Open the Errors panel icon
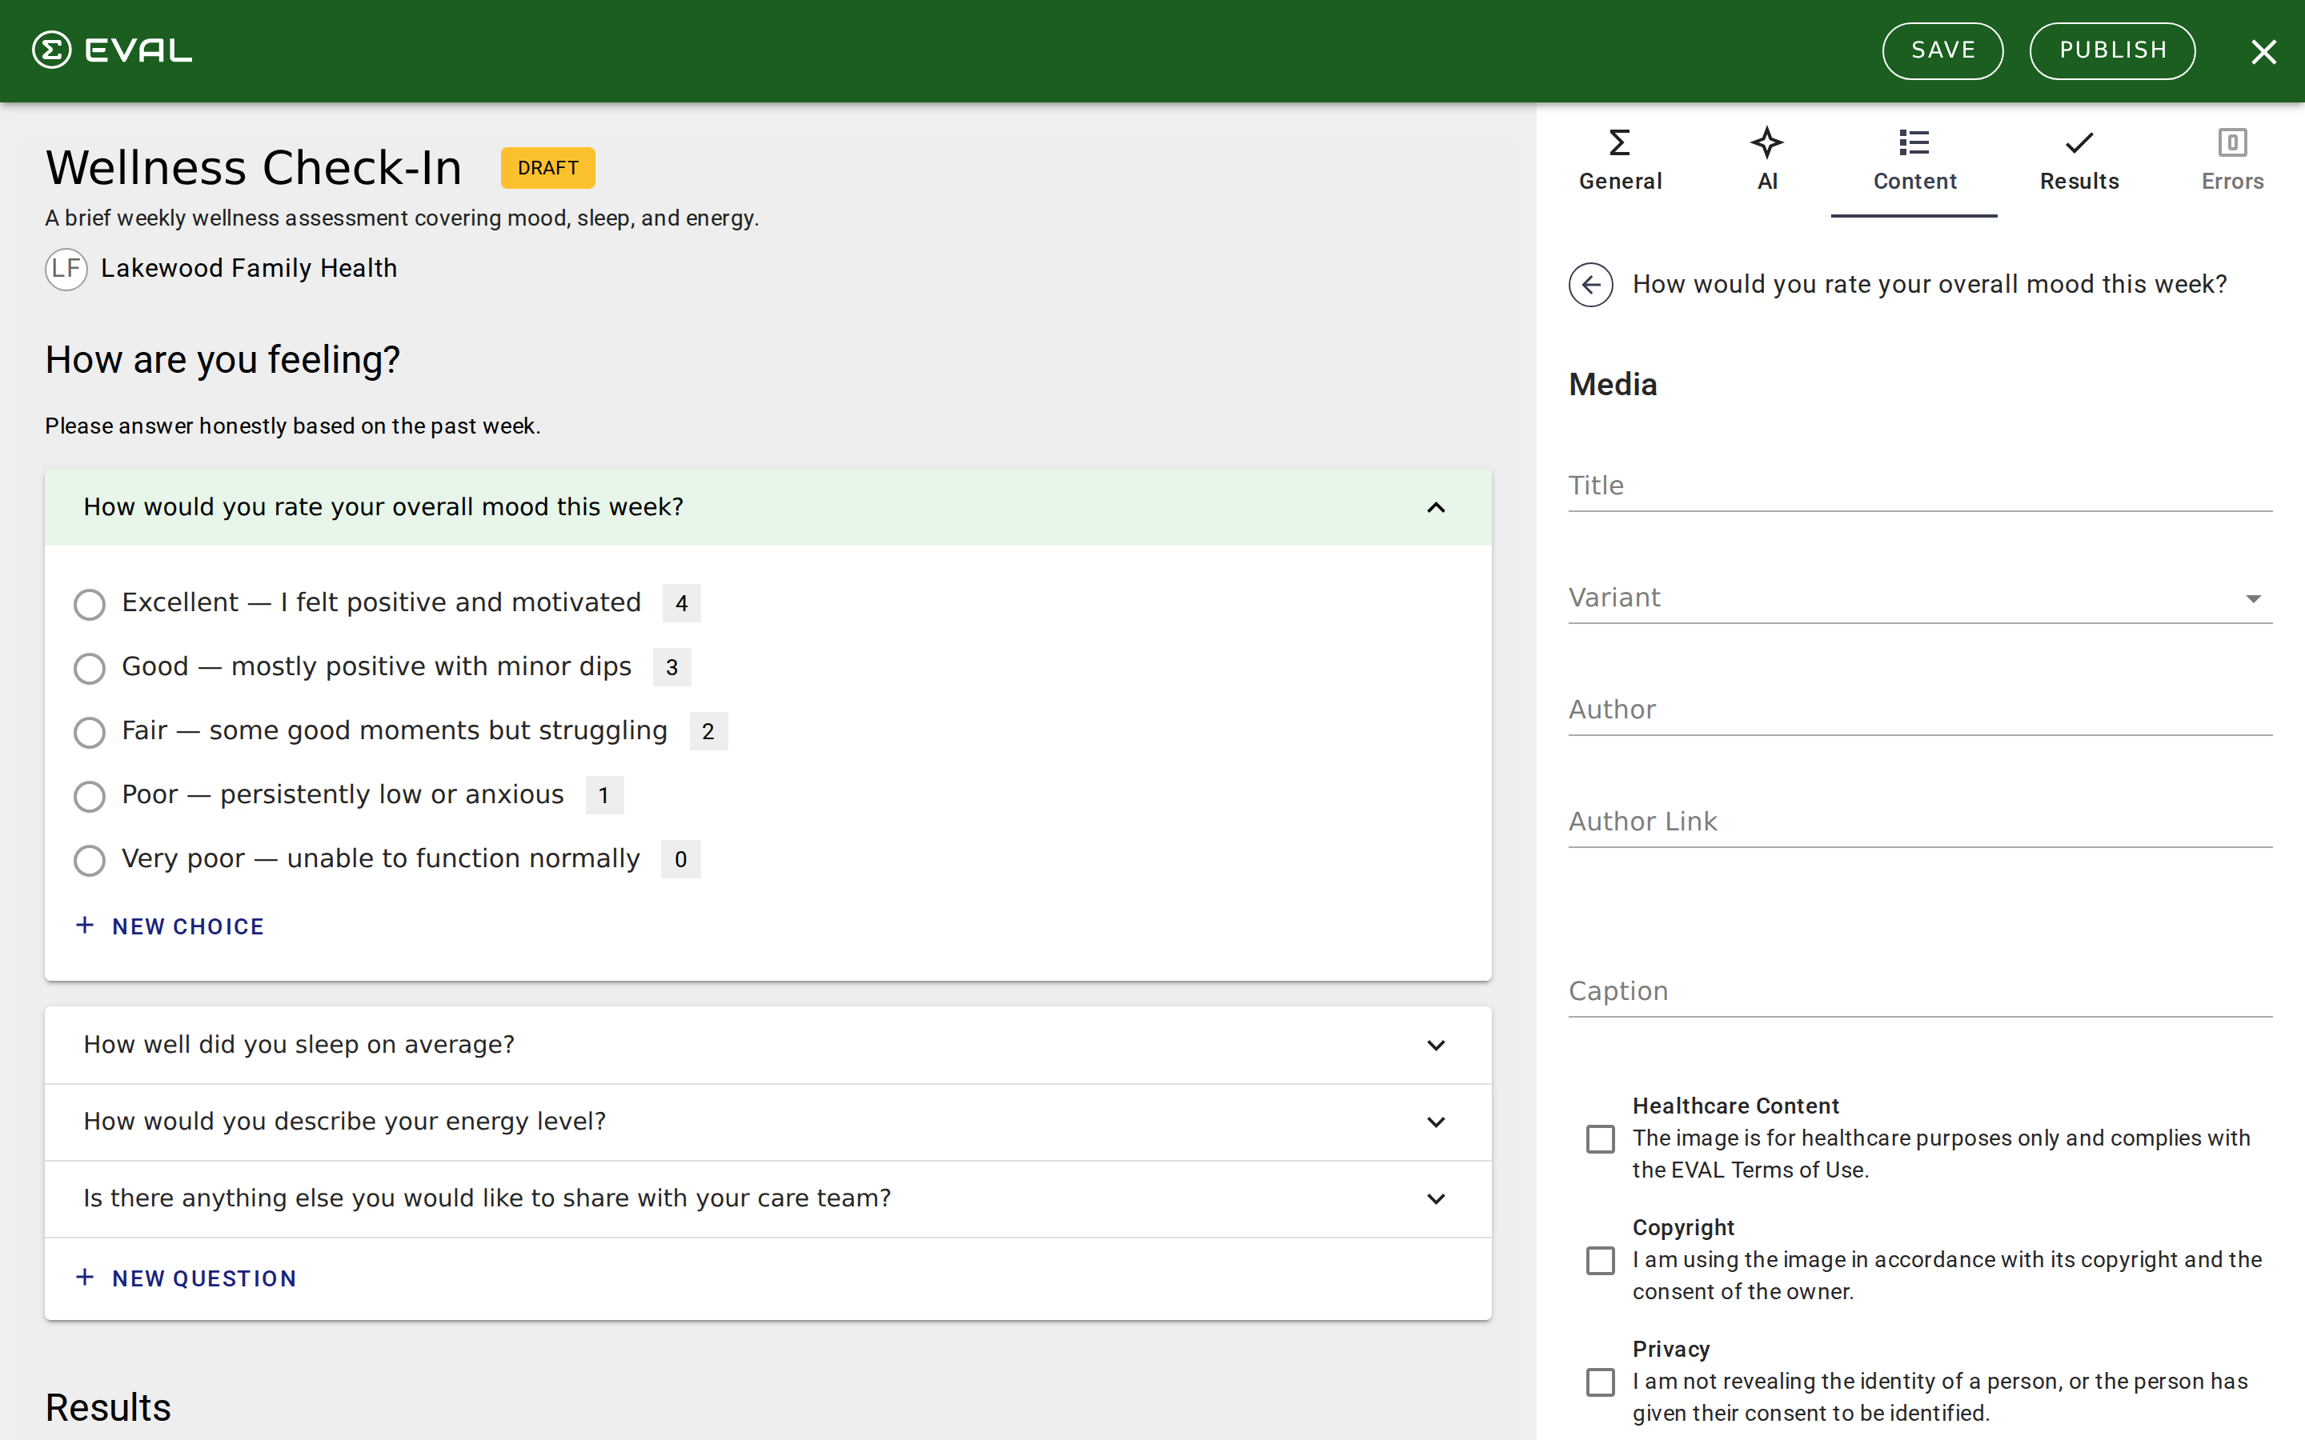Screen dimensions: 2305x1440 coord(2233,143)
